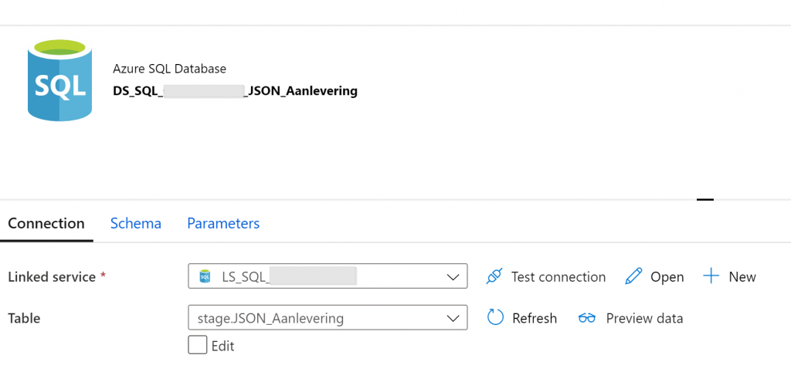Enable the Edit checkbox under Table
This screenshot has height=372, width=791.
(197, 345)
